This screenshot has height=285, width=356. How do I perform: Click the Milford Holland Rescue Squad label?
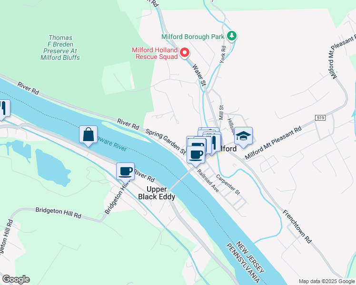155,53
